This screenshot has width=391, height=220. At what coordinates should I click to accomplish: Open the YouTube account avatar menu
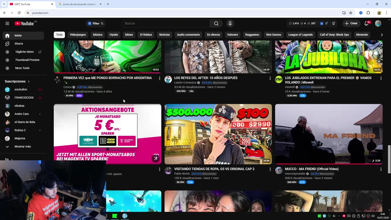click(x=378, y=24)
